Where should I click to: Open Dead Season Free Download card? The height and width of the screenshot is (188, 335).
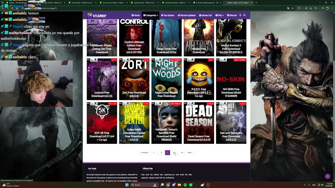199,123
